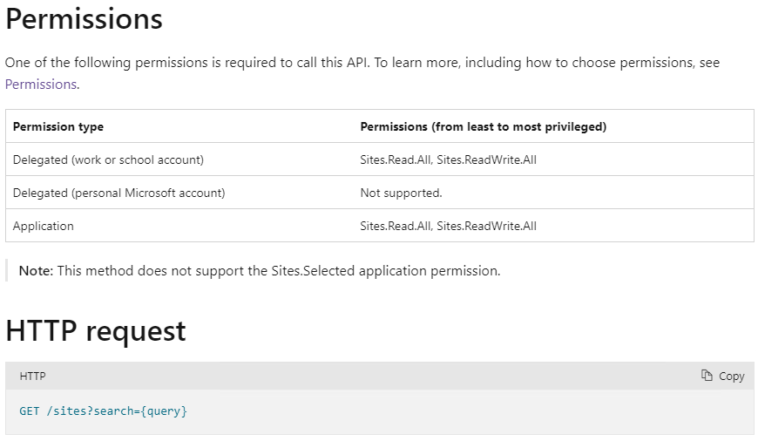This screenshot has width=758, height=441.
Task: Click Permissions (from least to most privileged) header
Action: click(484, 126)
